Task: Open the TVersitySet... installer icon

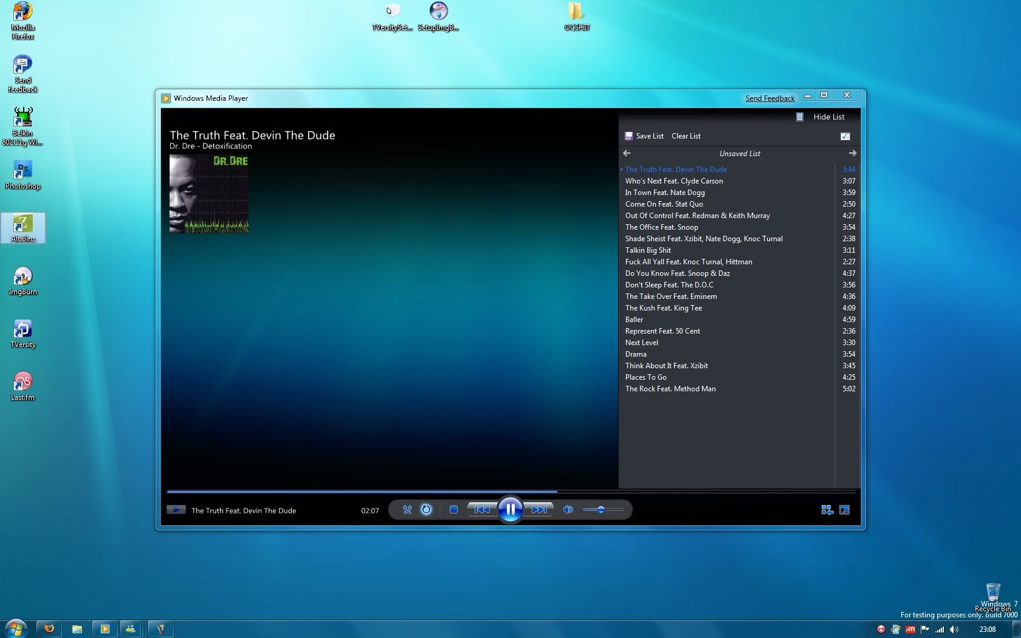Action: 393,16
